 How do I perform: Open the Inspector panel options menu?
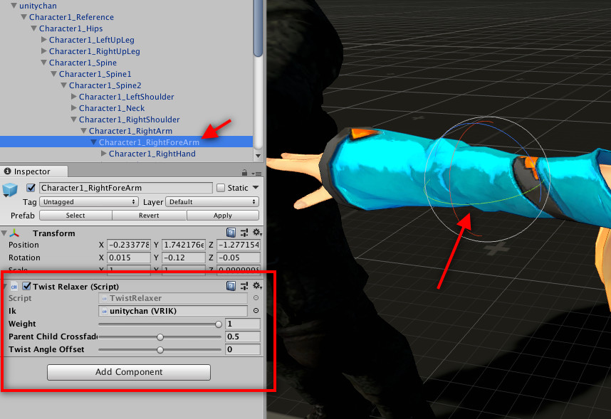click(x=256, y=174)
